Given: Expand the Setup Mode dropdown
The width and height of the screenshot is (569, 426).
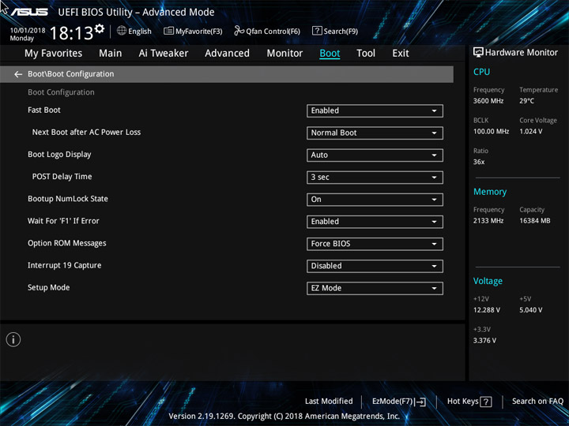Looking at the screenshot, I should (375, 288).
